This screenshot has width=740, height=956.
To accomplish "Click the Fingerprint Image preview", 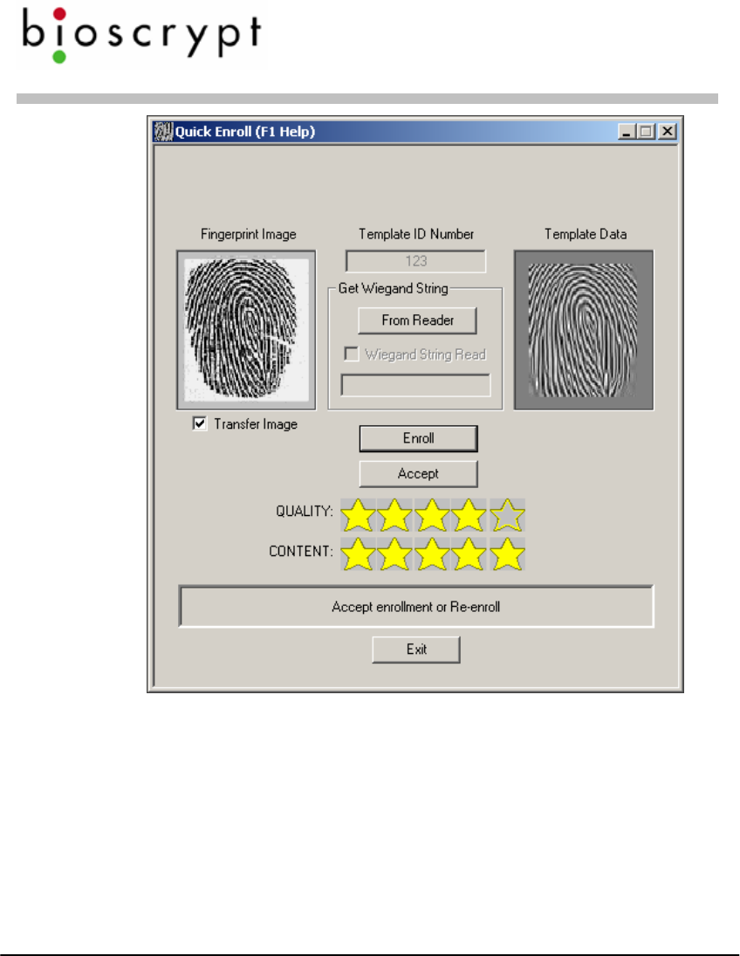I will [246, 330].
